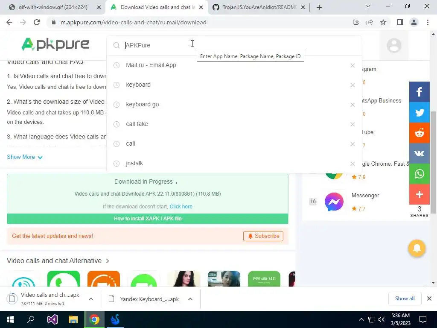Share on Reddit
The height and width of the screenshot is (328, 437).
click(x=419, y=133)
